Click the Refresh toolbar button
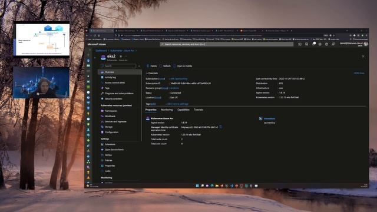This screenshot has width=377, height=212. (165, 66)
